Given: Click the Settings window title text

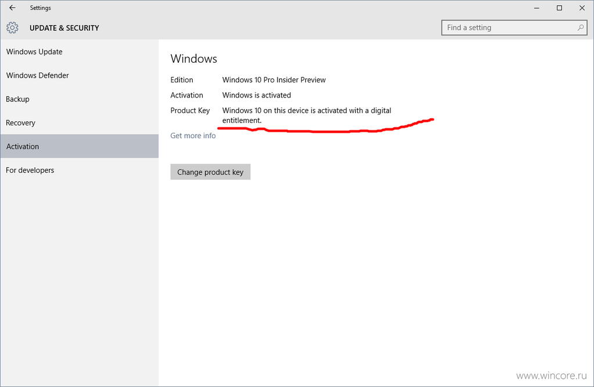Looking at the screenshot, I should click(x=40, y=8).
